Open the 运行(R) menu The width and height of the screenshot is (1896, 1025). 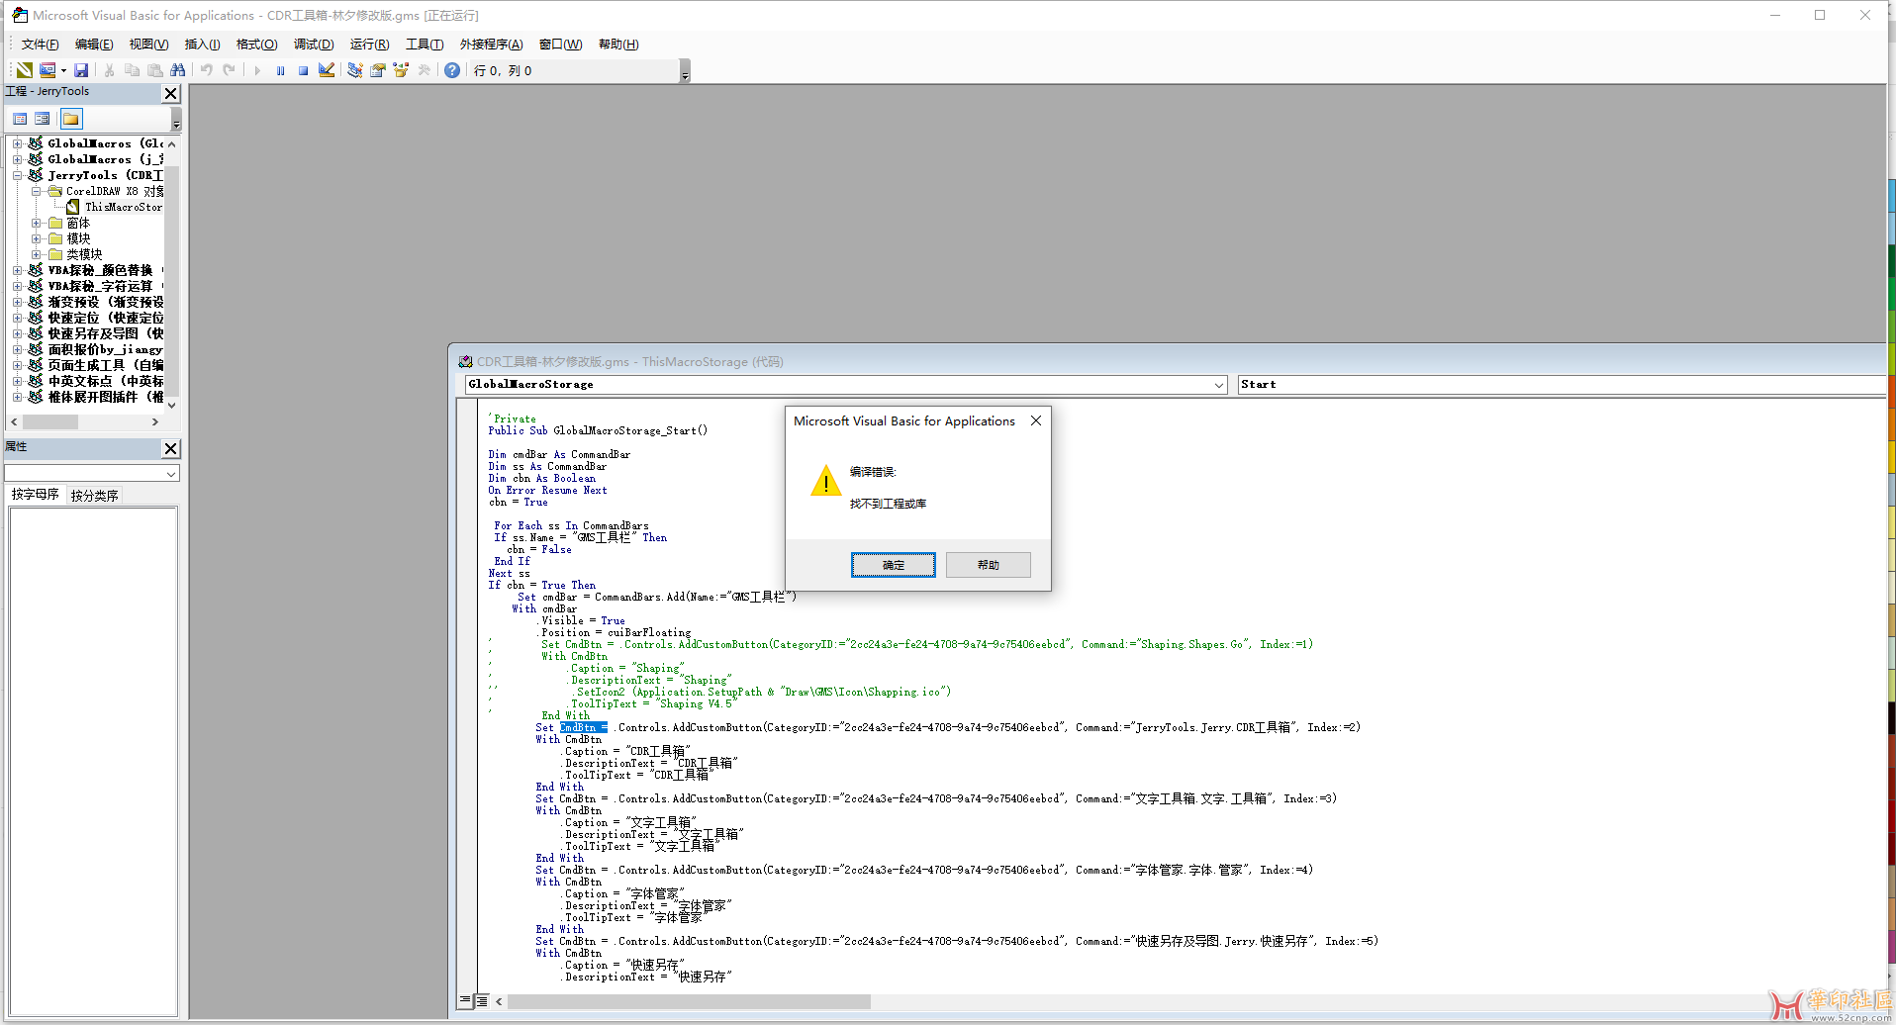(x=369, y=45)
